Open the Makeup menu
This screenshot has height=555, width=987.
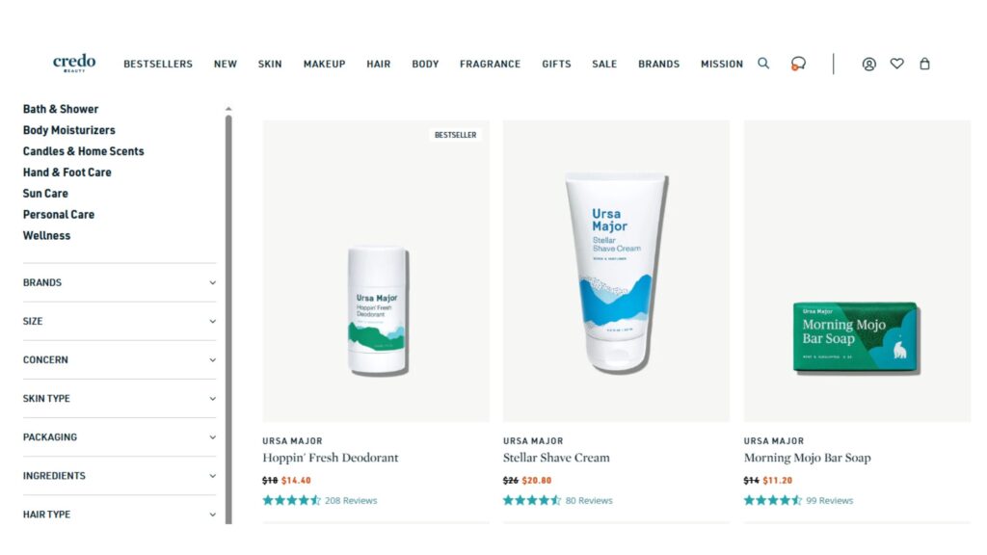pos(324,64)
